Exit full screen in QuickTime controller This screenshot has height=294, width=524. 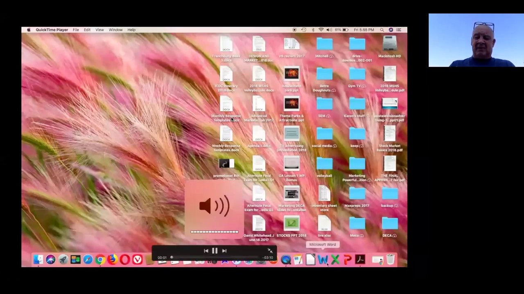(x=270, y=251)
